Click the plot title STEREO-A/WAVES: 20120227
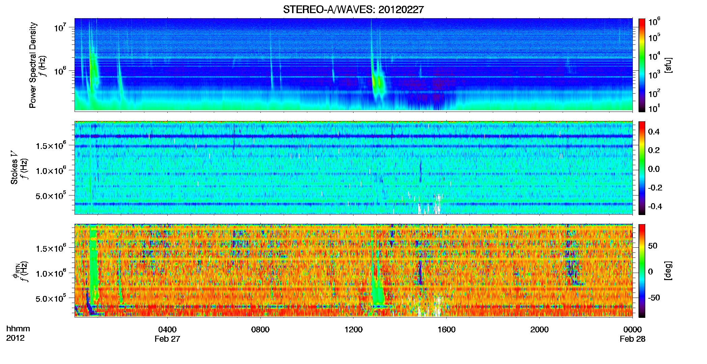Viewport: 707px width, 364px height. click(x=353, y=10)
